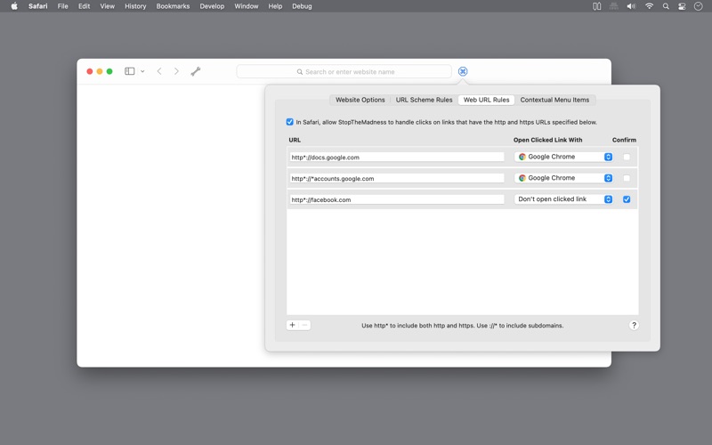The image size is (712, 445).
Task: Click the Safari address search field
Action: (344, 72)
